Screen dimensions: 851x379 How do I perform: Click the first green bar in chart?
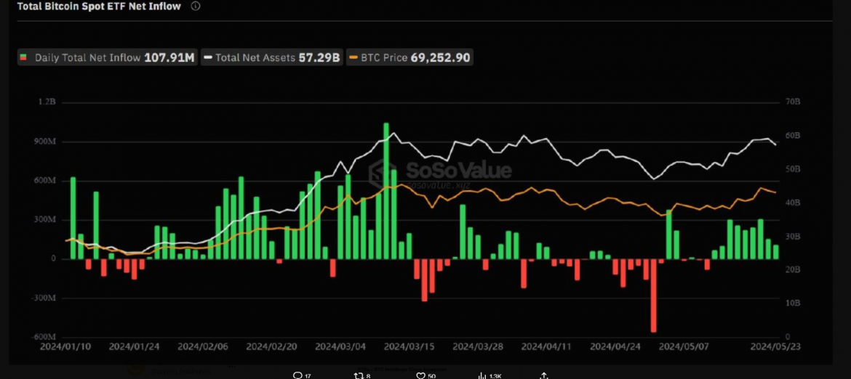[73, 218]
